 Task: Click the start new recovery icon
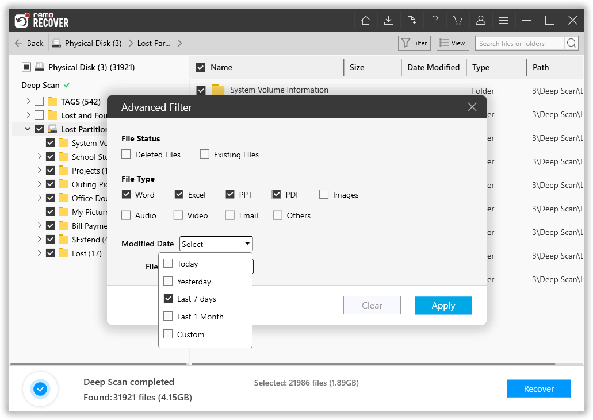point(411,20)
